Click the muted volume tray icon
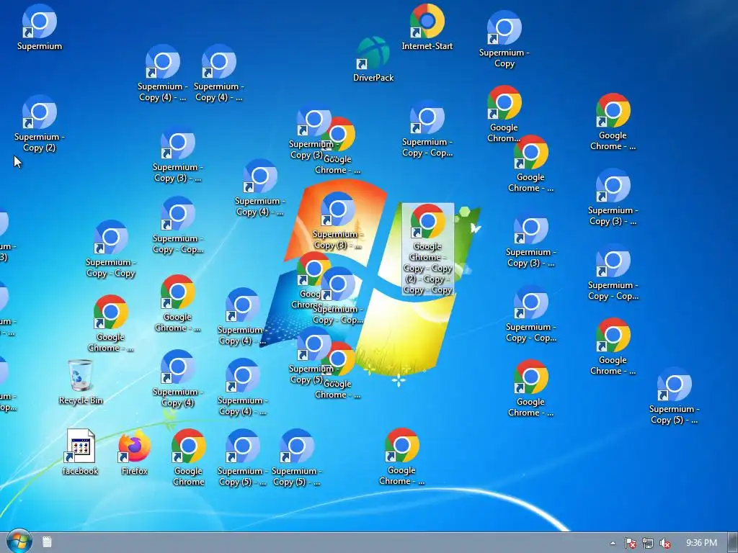This screenshot has height=553, width=738. (665, 543)
